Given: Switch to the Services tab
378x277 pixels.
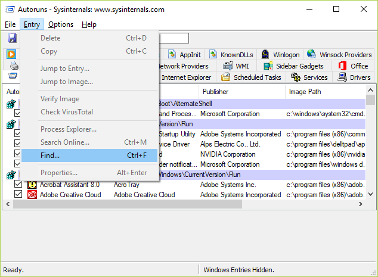Looking at the screenshot, I should (309, 77).
